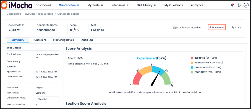The width and height of the screenshot is (251, 109).
Task: Click the Test Details panel heading
Action: 14,48
